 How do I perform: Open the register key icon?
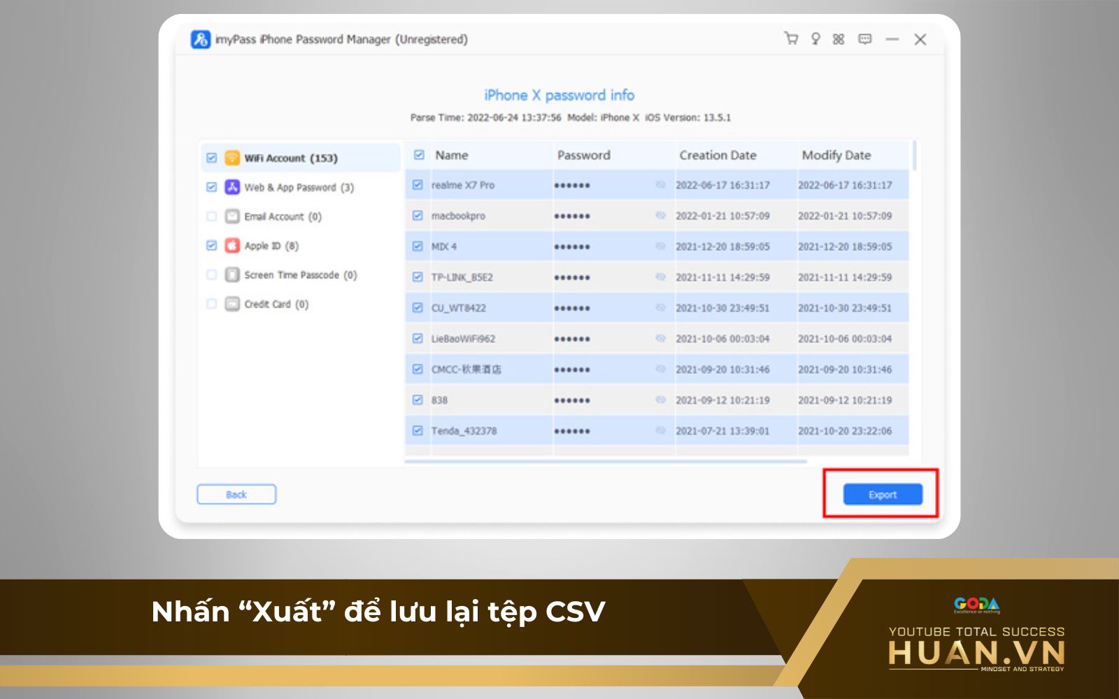815,39
